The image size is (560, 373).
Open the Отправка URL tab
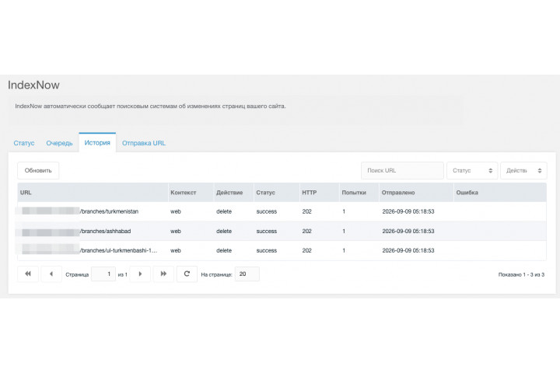(144, 143)
